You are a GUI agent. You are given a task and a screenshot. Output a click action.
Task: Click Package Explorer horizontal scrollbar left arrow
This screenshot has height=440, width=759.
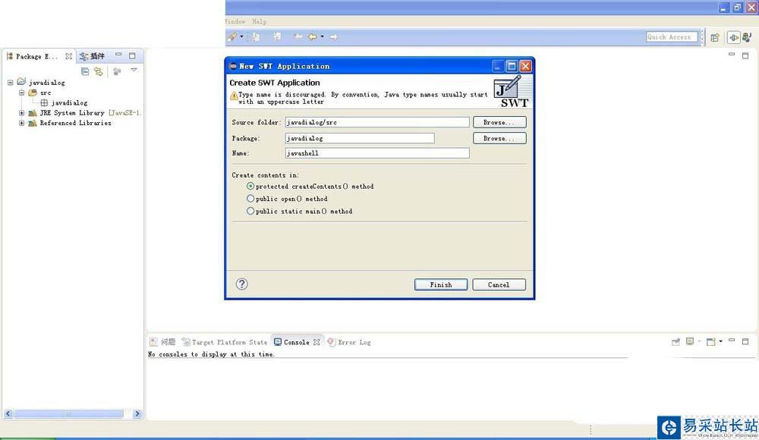[x=8, y=413]
